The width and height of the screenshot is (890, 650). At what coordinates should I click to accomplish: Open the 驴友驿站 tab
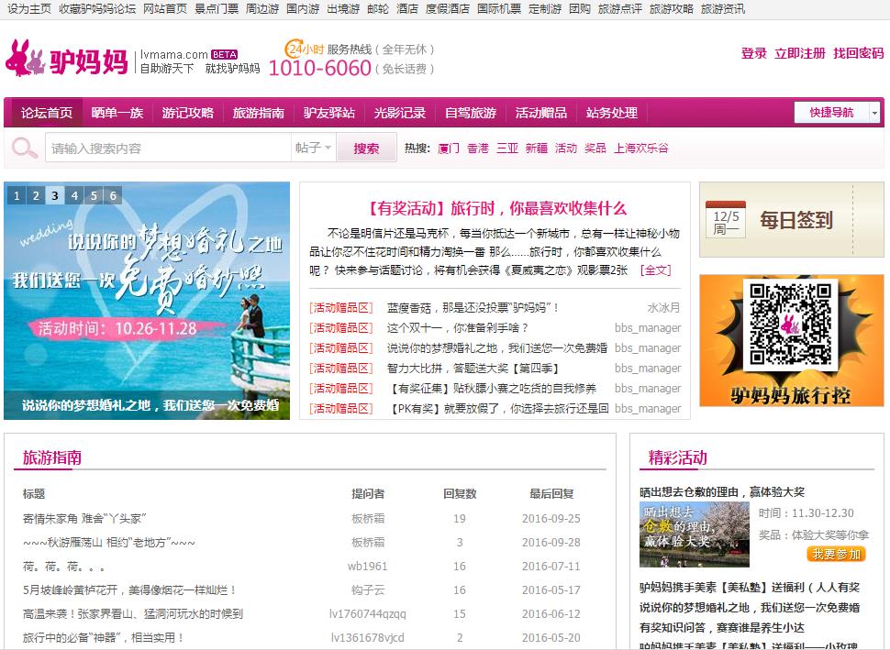[x=329, y=113]
